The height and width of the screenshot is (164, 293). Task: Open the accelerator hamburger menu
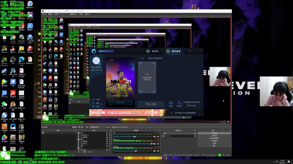click(190, 51)
